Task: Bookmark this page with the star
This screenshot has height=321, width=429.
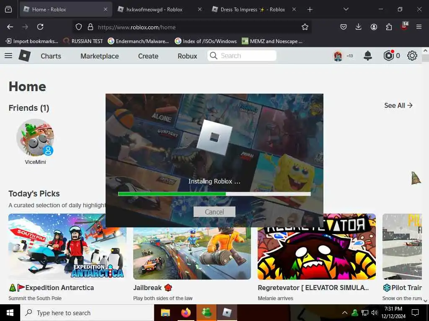Action: pos(305,27)
